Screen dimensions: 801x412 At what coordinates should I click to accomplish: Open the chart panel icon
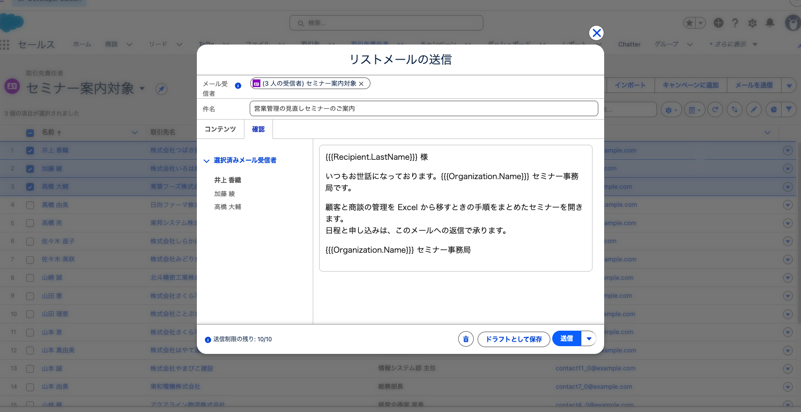[773, 109]
